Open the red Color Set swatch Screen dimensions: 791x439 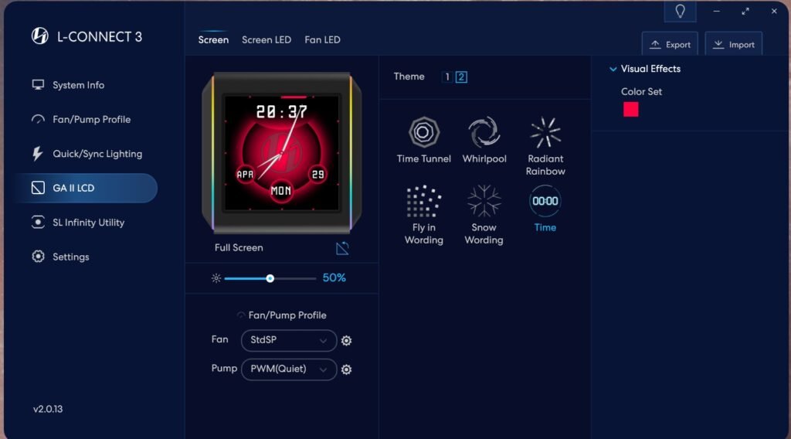(x=630, y=110)
